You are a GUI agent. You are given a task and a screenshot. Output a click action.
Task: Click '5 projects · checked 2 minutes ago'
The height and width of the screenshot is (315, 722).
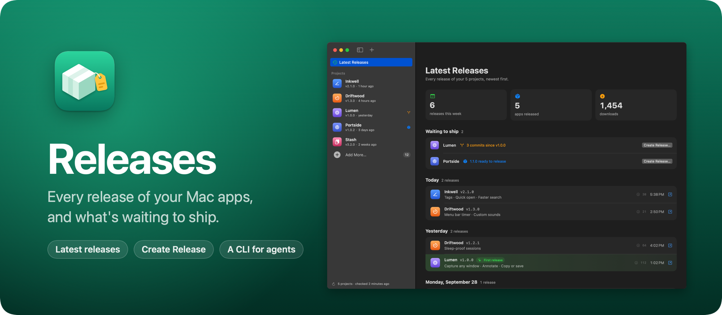pos(363,284)
